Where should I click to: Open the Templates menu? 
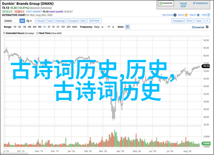(178, 21)
